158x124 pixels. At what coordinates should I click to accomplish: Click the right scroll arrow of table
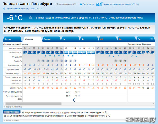154,104
